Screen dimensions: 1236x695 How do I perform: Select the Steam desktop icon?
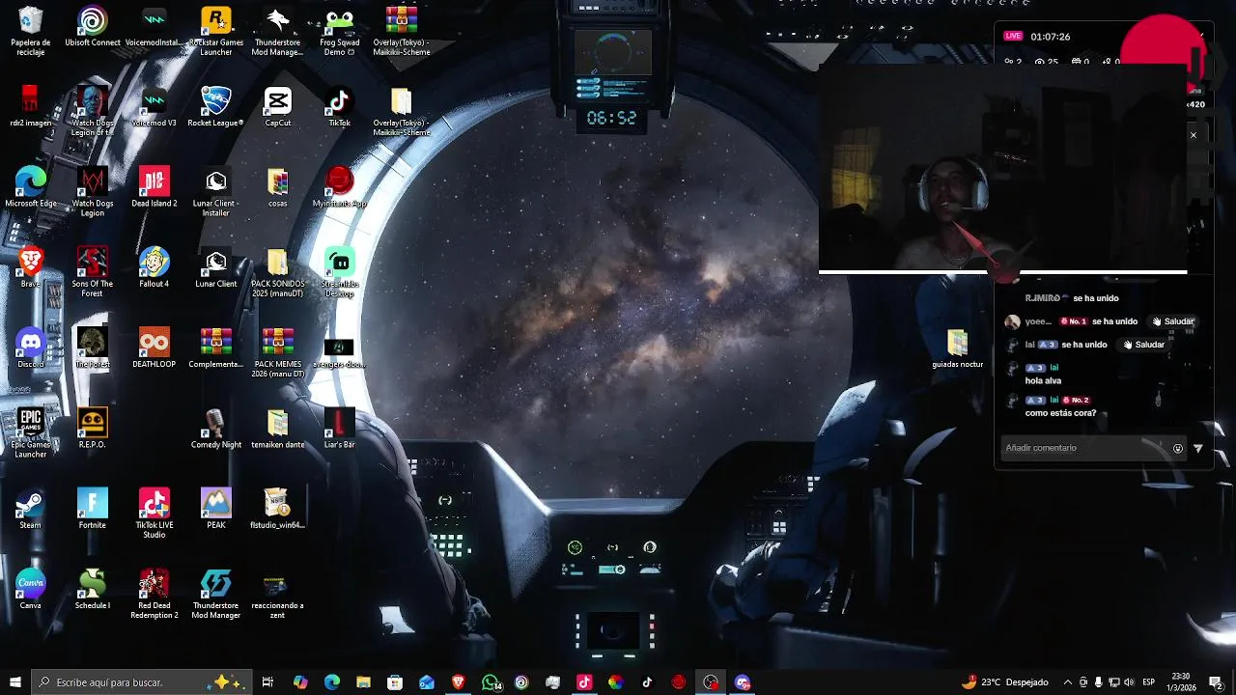(x=31, y=509)
